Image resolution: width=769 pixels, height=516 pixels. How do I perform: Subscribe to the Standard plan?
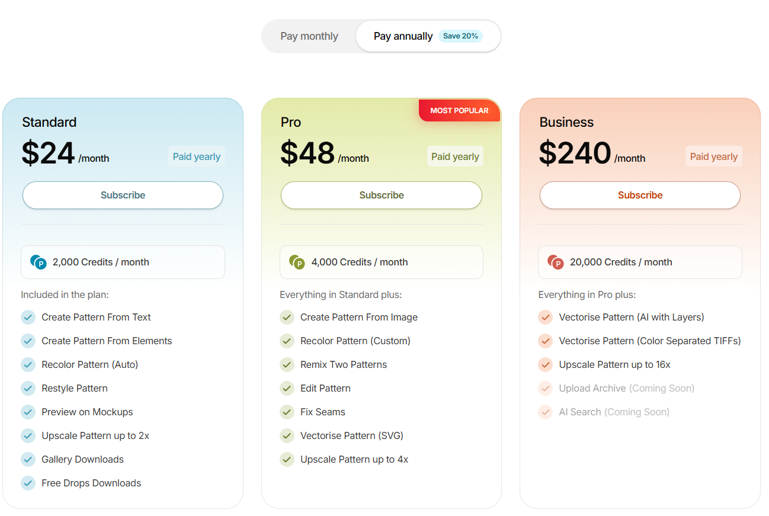coord(123,195)
